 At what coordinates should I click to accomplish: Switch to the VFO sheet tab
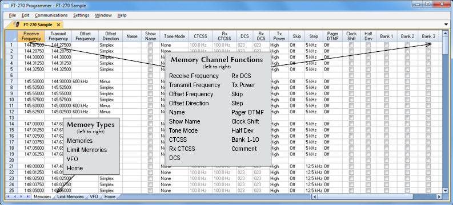(x=94, y=196)
